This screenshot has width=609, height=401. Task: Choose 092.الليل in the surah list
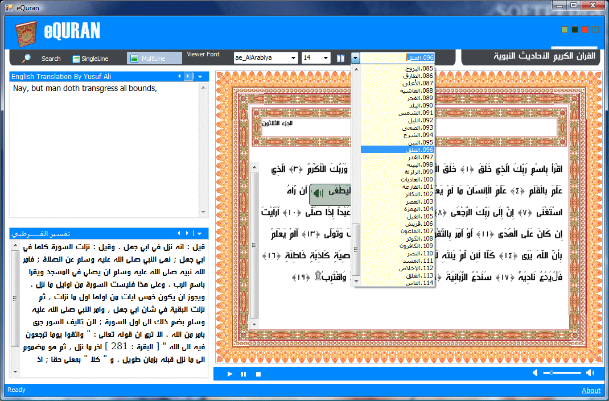coord(397,120)
